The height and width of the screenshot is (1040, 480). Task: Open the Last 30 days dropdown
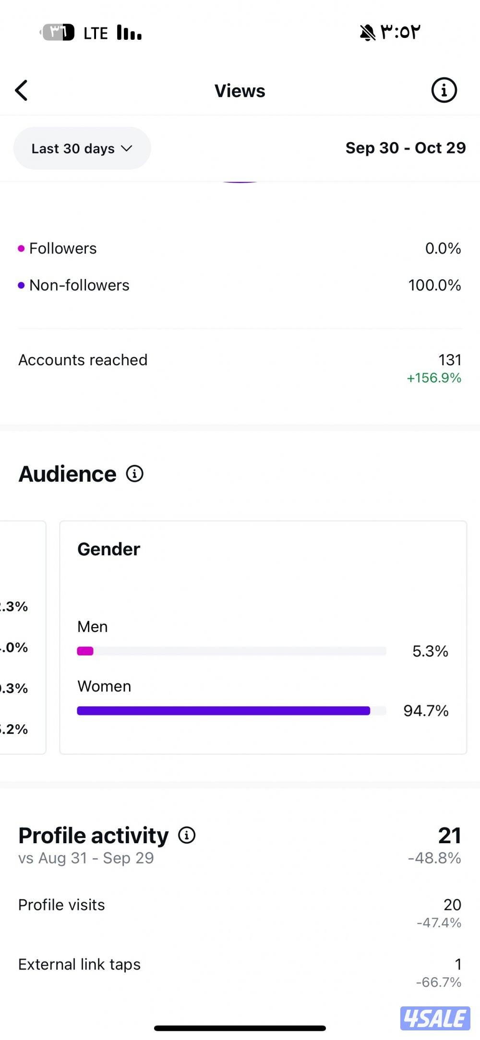(82, 148)
